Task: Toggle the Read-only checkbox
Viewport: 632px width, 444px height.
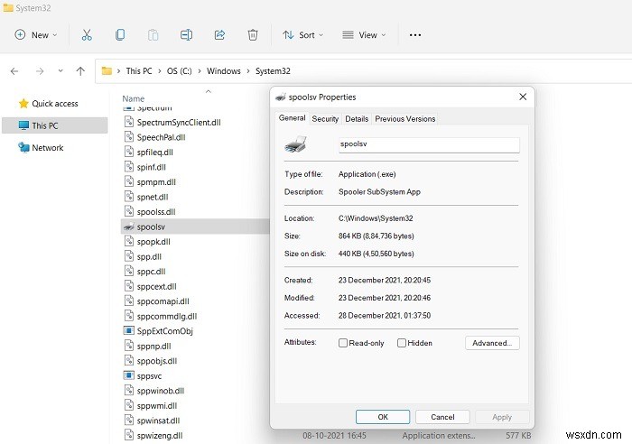Action: (x=343, y=343)
